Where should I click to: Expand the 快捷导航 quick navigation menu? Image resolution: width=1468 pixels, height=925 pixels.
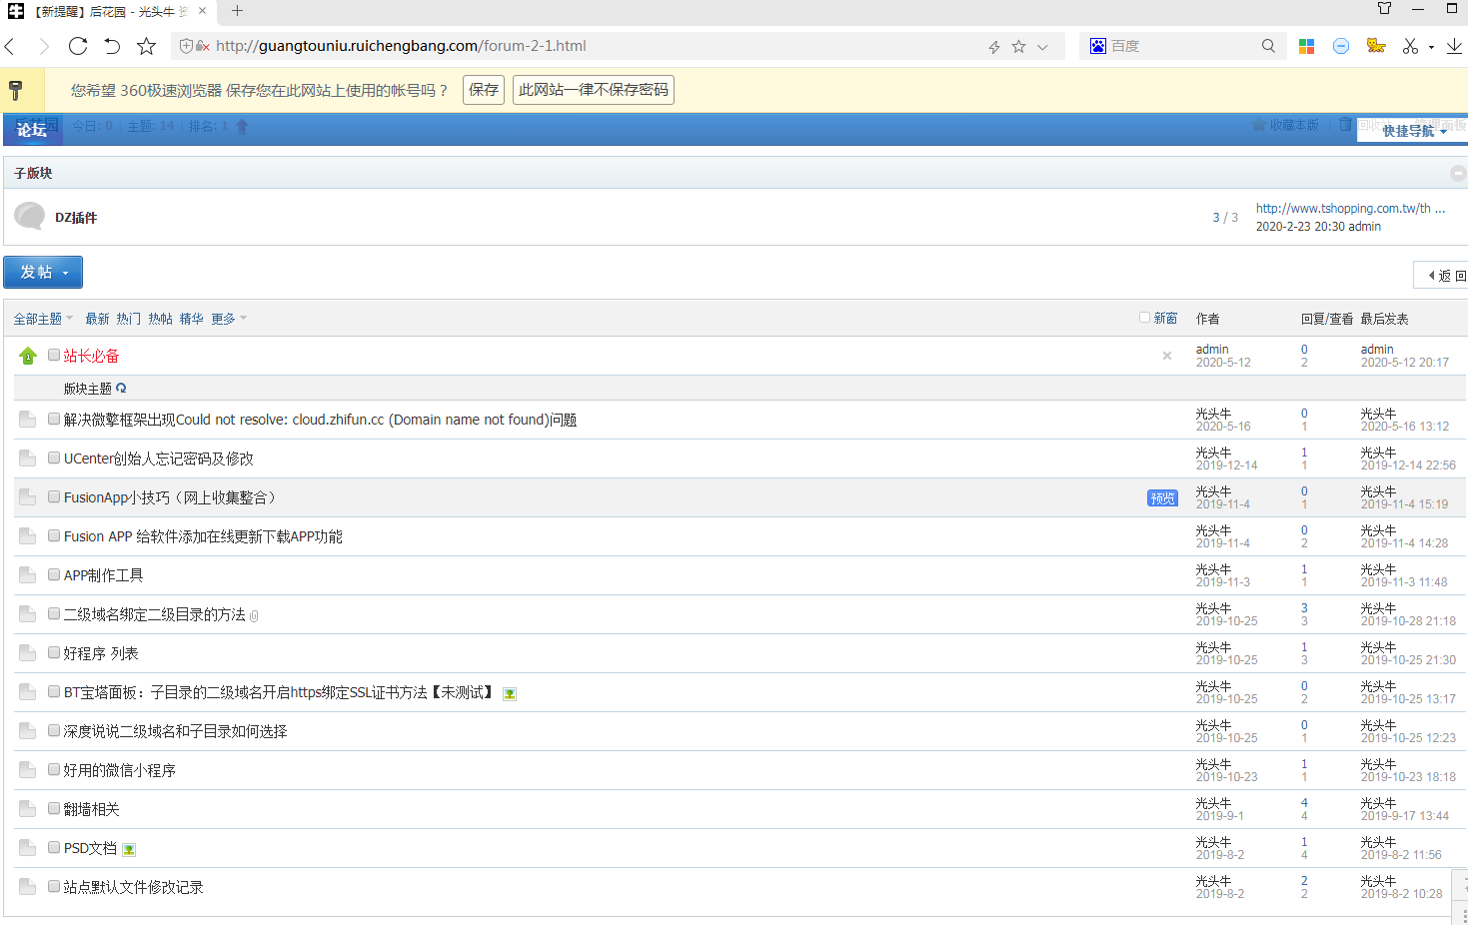(x=1414, y=131)
